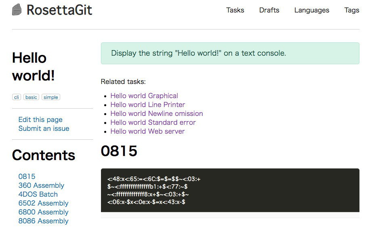Click Submit an issue link
The width and height of the screenshot is (374, 227).
pos(44,128)
